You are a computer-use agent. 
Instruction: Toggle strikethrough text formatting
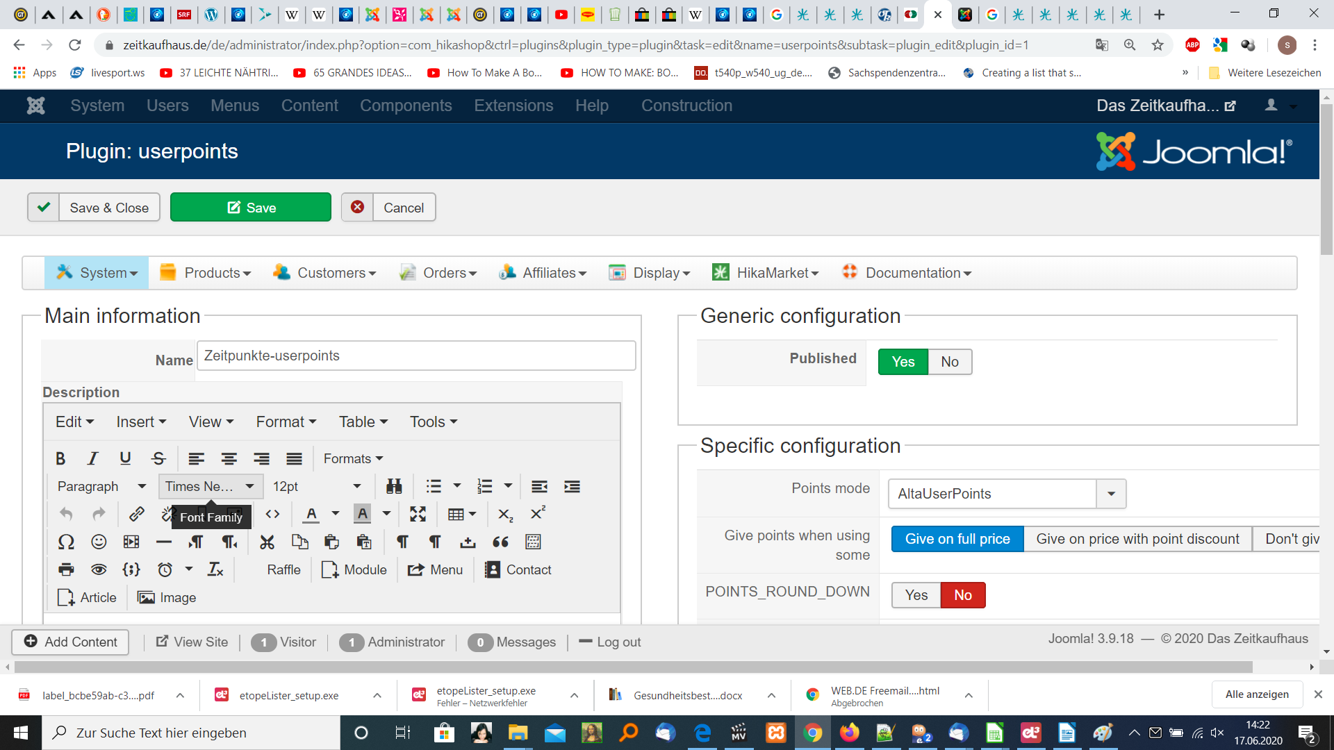pyautogui.click(x=158, y=458)
